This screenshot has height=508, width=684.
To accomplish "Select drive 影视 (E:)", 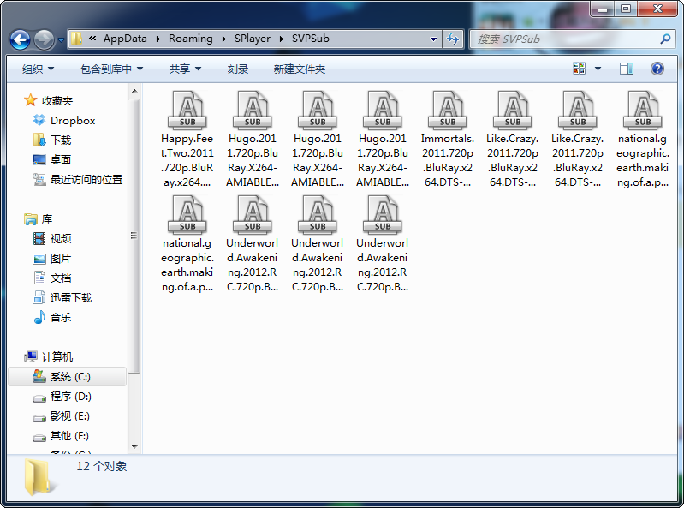I will 70,416.
